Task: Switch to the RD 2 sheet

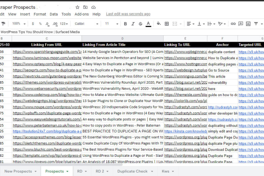Action: (x=100, y=171)
